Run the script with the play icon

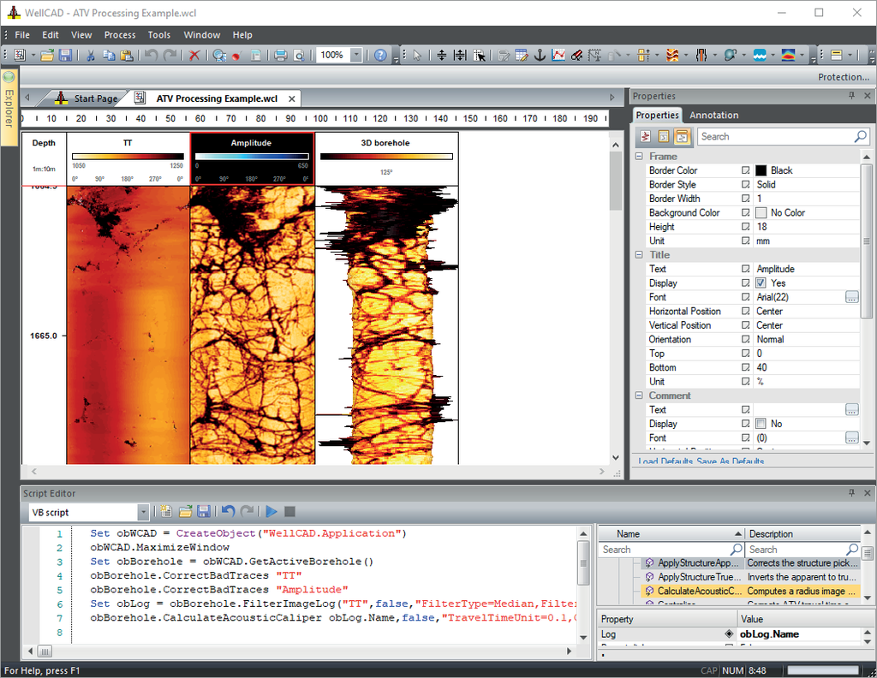pos(271,512)
